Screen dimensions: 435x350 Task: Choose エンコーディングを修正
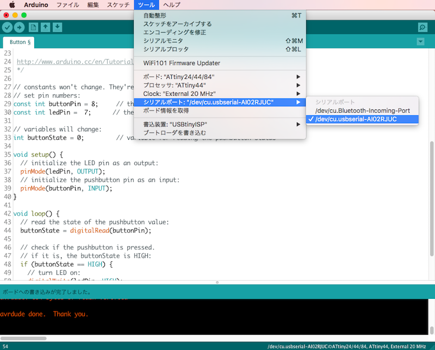pos(220,32)
